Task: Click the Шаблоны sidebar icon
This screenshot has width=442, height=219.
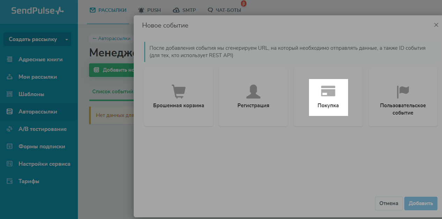Action: click(x=10, y=94)
